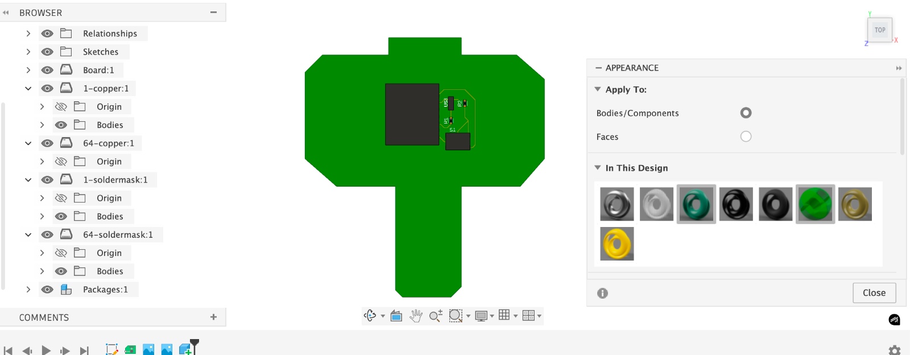
Task: Click the Look At tool icon
Action: [x=396, y=316]
